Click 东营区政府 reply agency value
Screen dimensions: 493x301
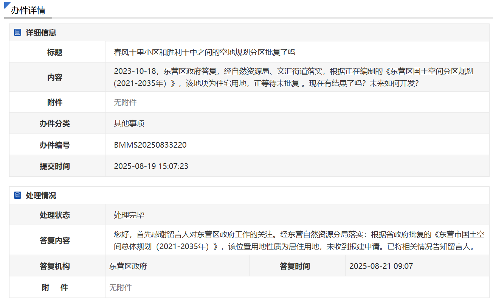[128, 266]
